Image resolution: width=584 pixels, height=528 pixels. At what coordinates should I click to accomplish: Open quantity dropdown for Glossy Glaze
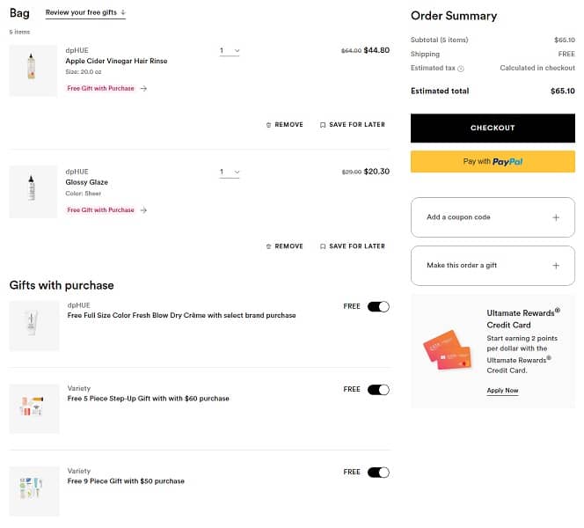230,172
